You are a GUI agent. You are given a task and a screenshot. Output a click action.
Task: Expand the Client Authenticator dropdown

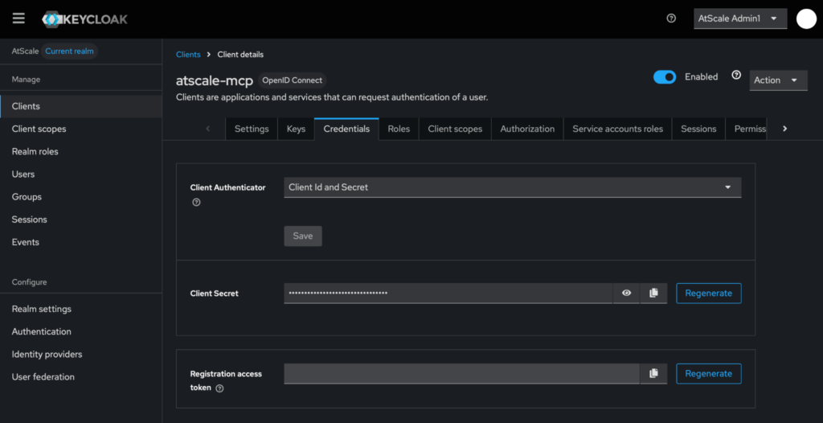[x=513, y=187]
